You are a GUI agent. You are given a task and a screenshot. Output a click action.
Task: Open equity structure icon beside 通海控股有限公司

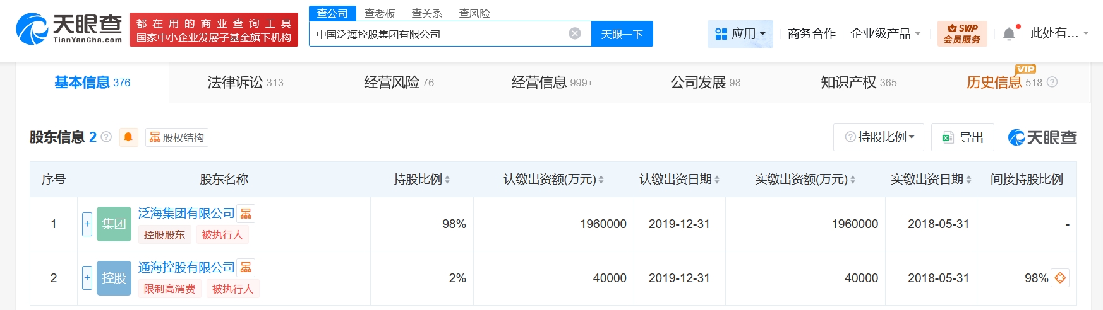pyautogui.click(x=246, y=268)
